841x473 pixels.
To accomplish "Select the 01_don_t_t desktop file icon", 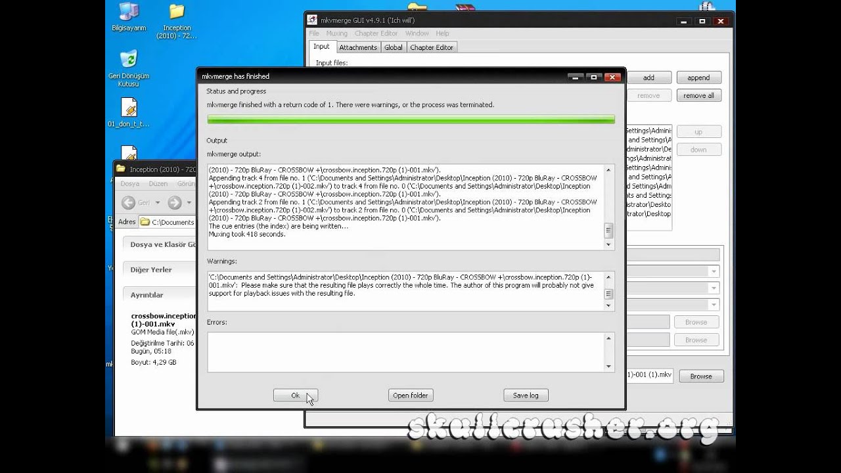I will coord(129,112).
